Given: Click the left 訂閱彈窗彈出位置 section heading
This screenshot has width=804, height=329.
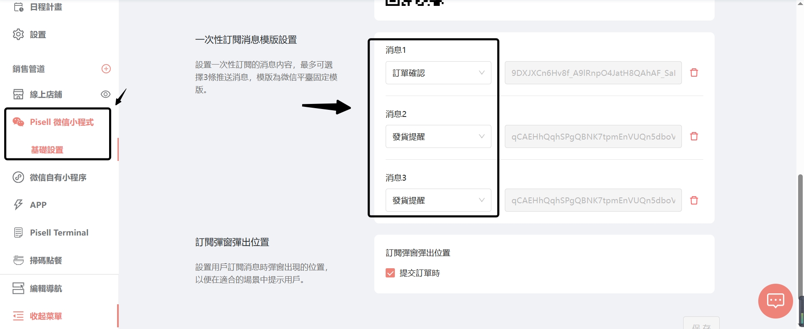Looking at the screenshot, I should pos(232,242).
